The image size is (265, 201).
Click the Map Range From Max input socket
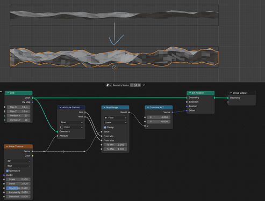(102, 140)
